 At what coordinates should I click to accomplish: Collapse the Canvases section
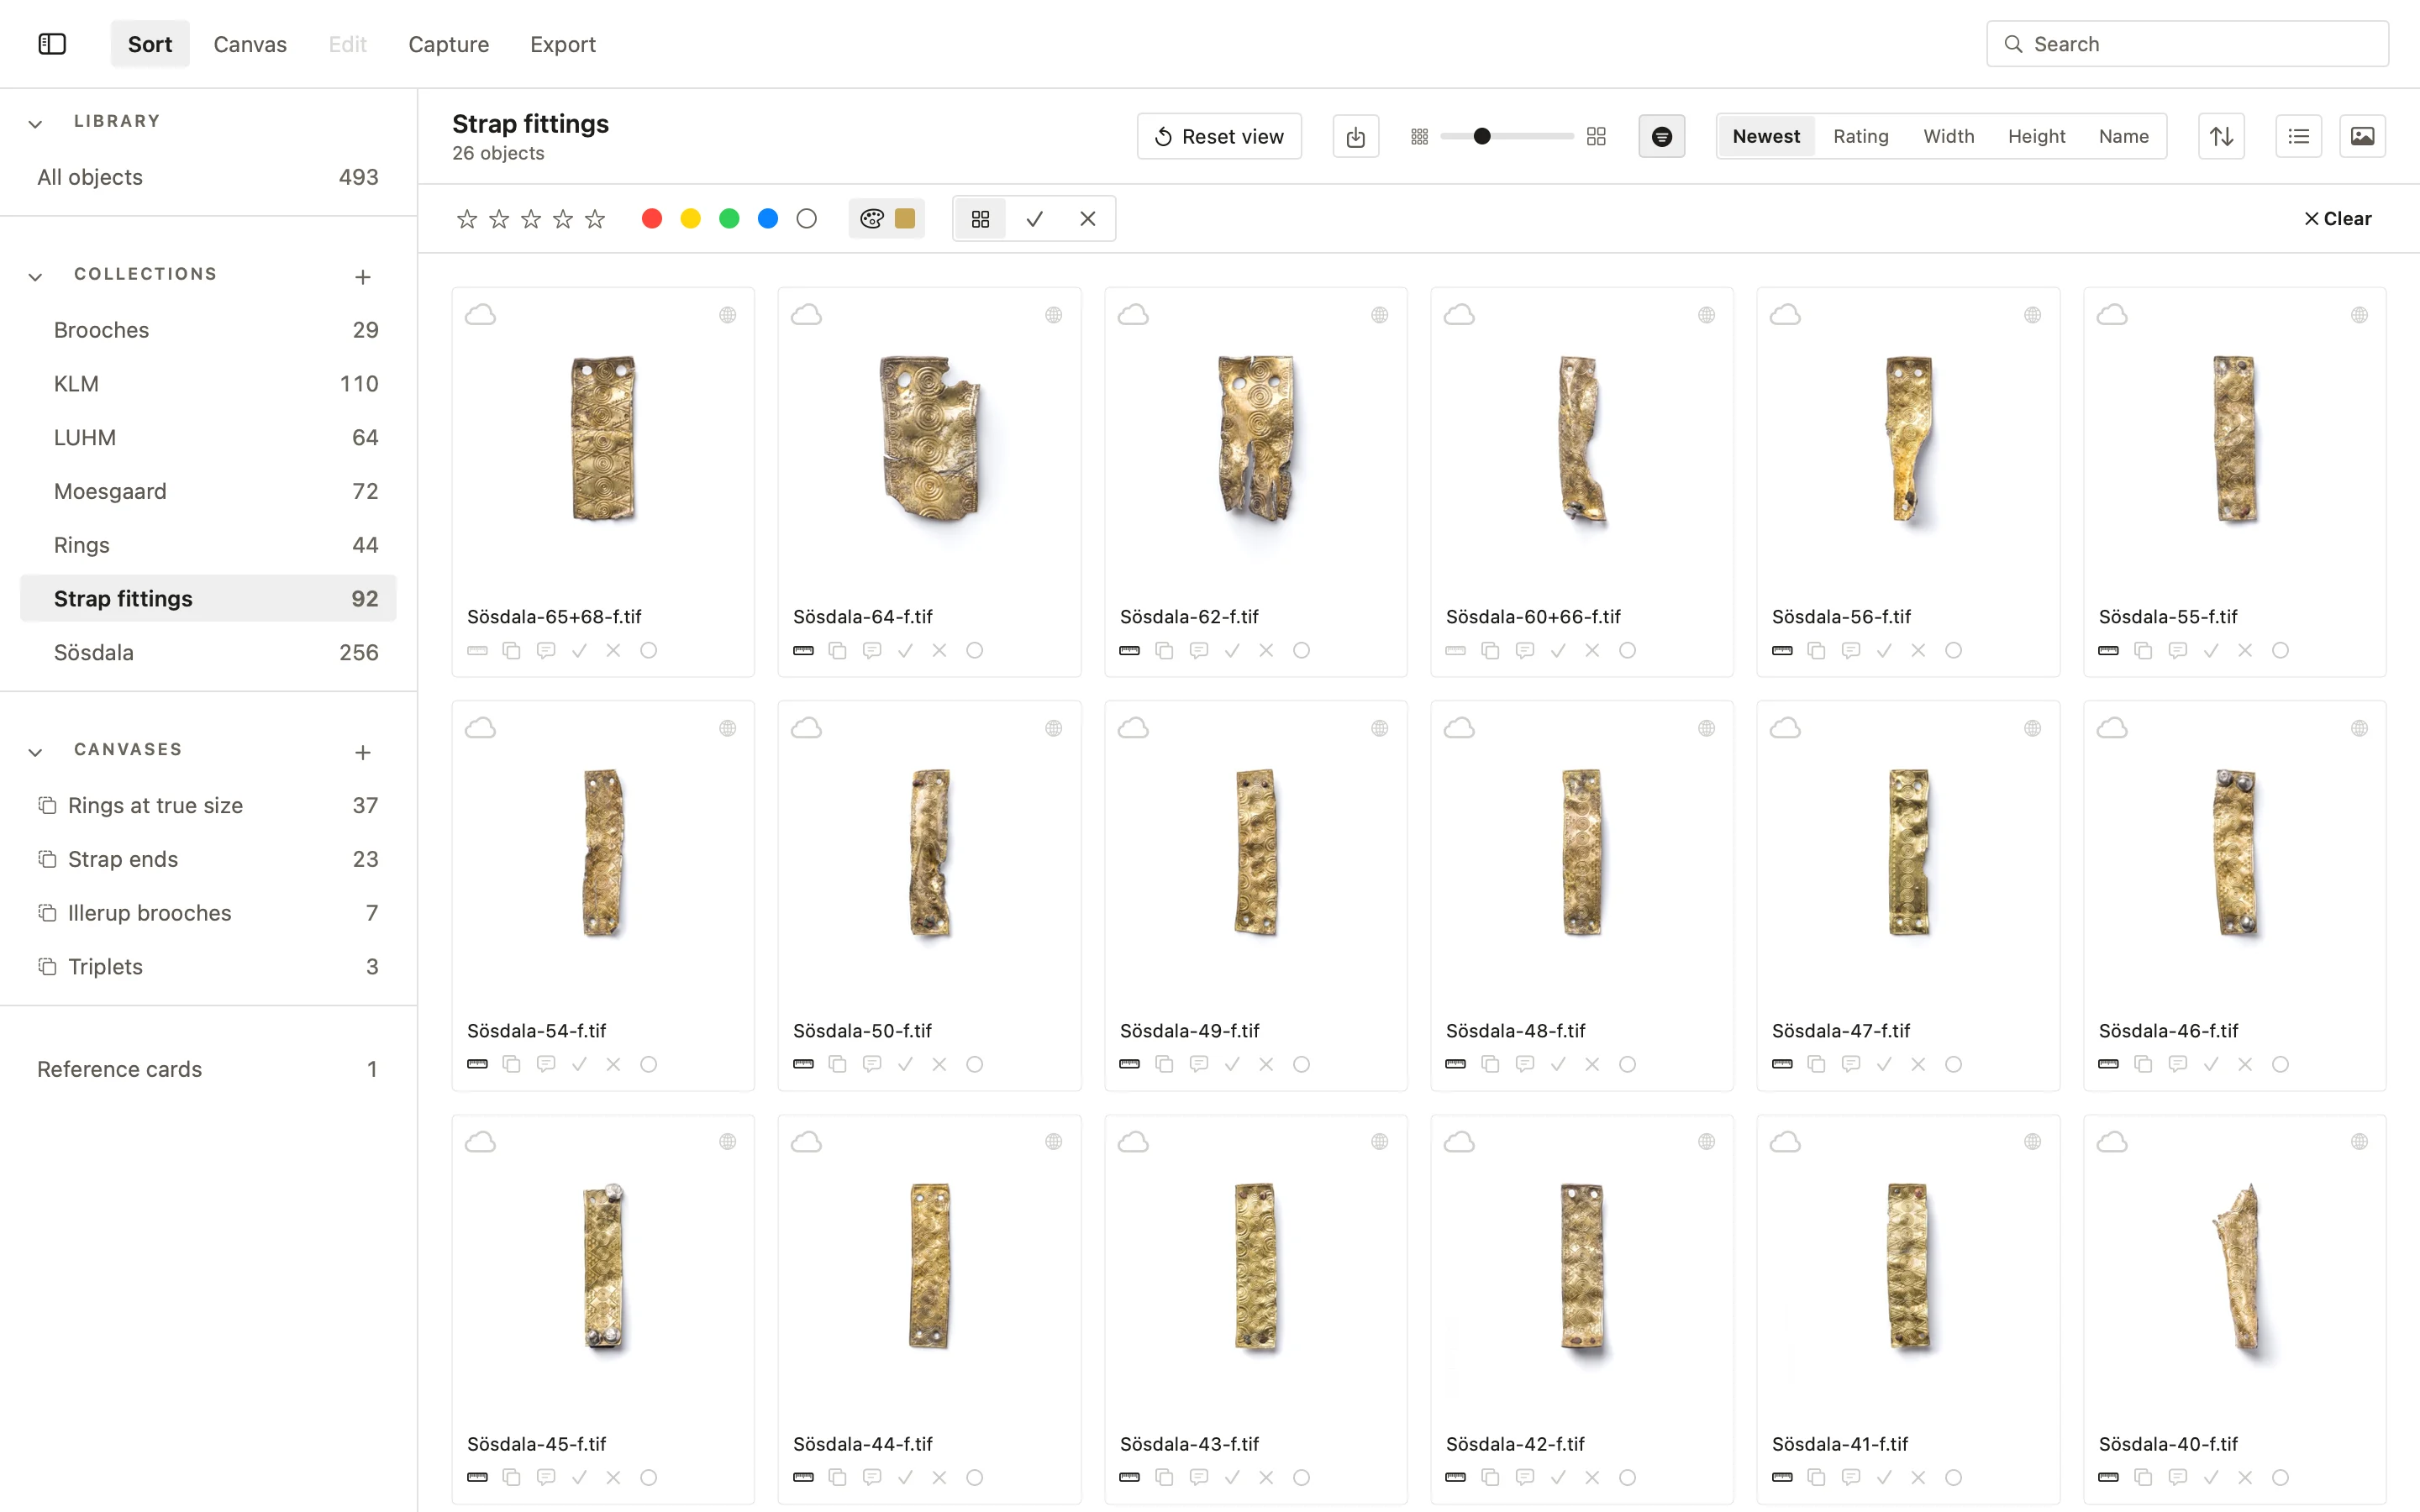35,752
